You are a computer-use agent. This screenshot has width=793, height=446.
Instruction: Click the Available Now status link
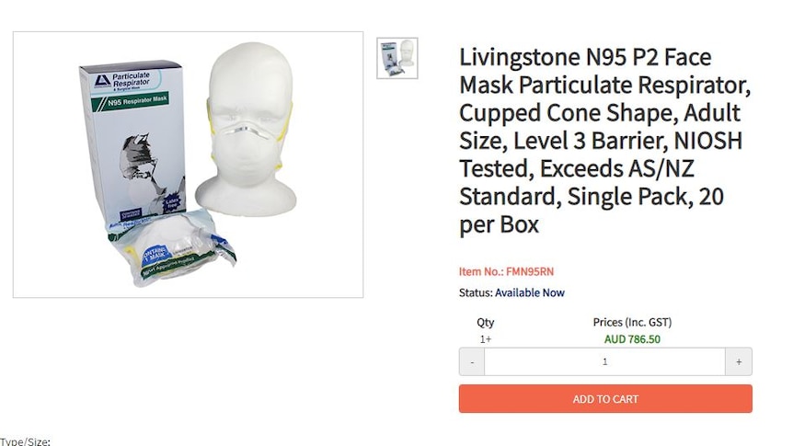pyautogui.click(x=530, y=292)
